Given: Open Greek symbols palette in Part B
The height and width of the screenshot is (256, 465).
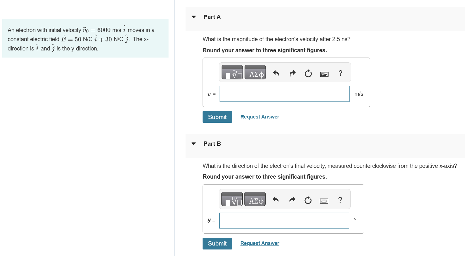Looking at the screenshot, I should [255, 199].
